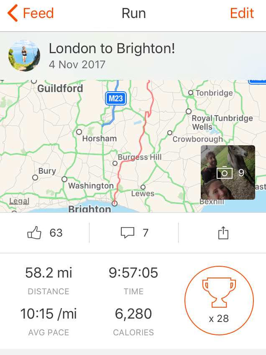
Task: Tap the share icon
Action: (223, 233)
